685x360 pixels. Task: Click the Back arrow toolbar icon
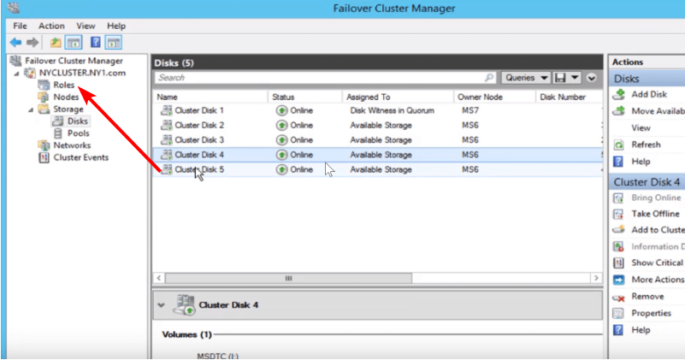[15, 43]
